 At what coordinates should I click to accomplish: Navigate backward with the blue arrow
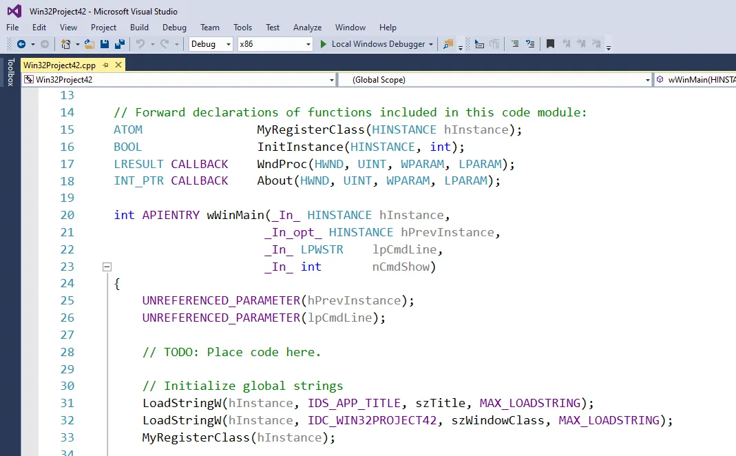[x=21, y=44]
